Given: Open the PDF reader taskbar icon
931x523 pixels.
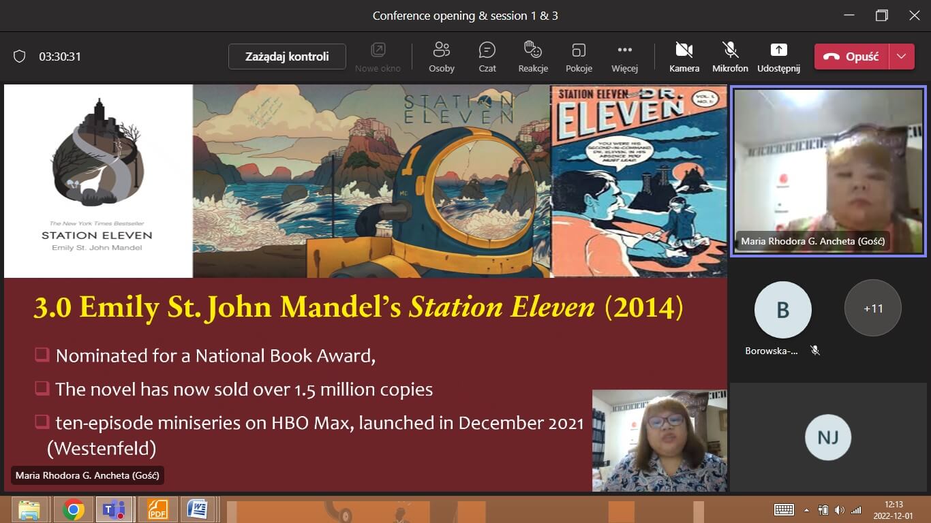Looking at the screenshot, I should point(157,509).
